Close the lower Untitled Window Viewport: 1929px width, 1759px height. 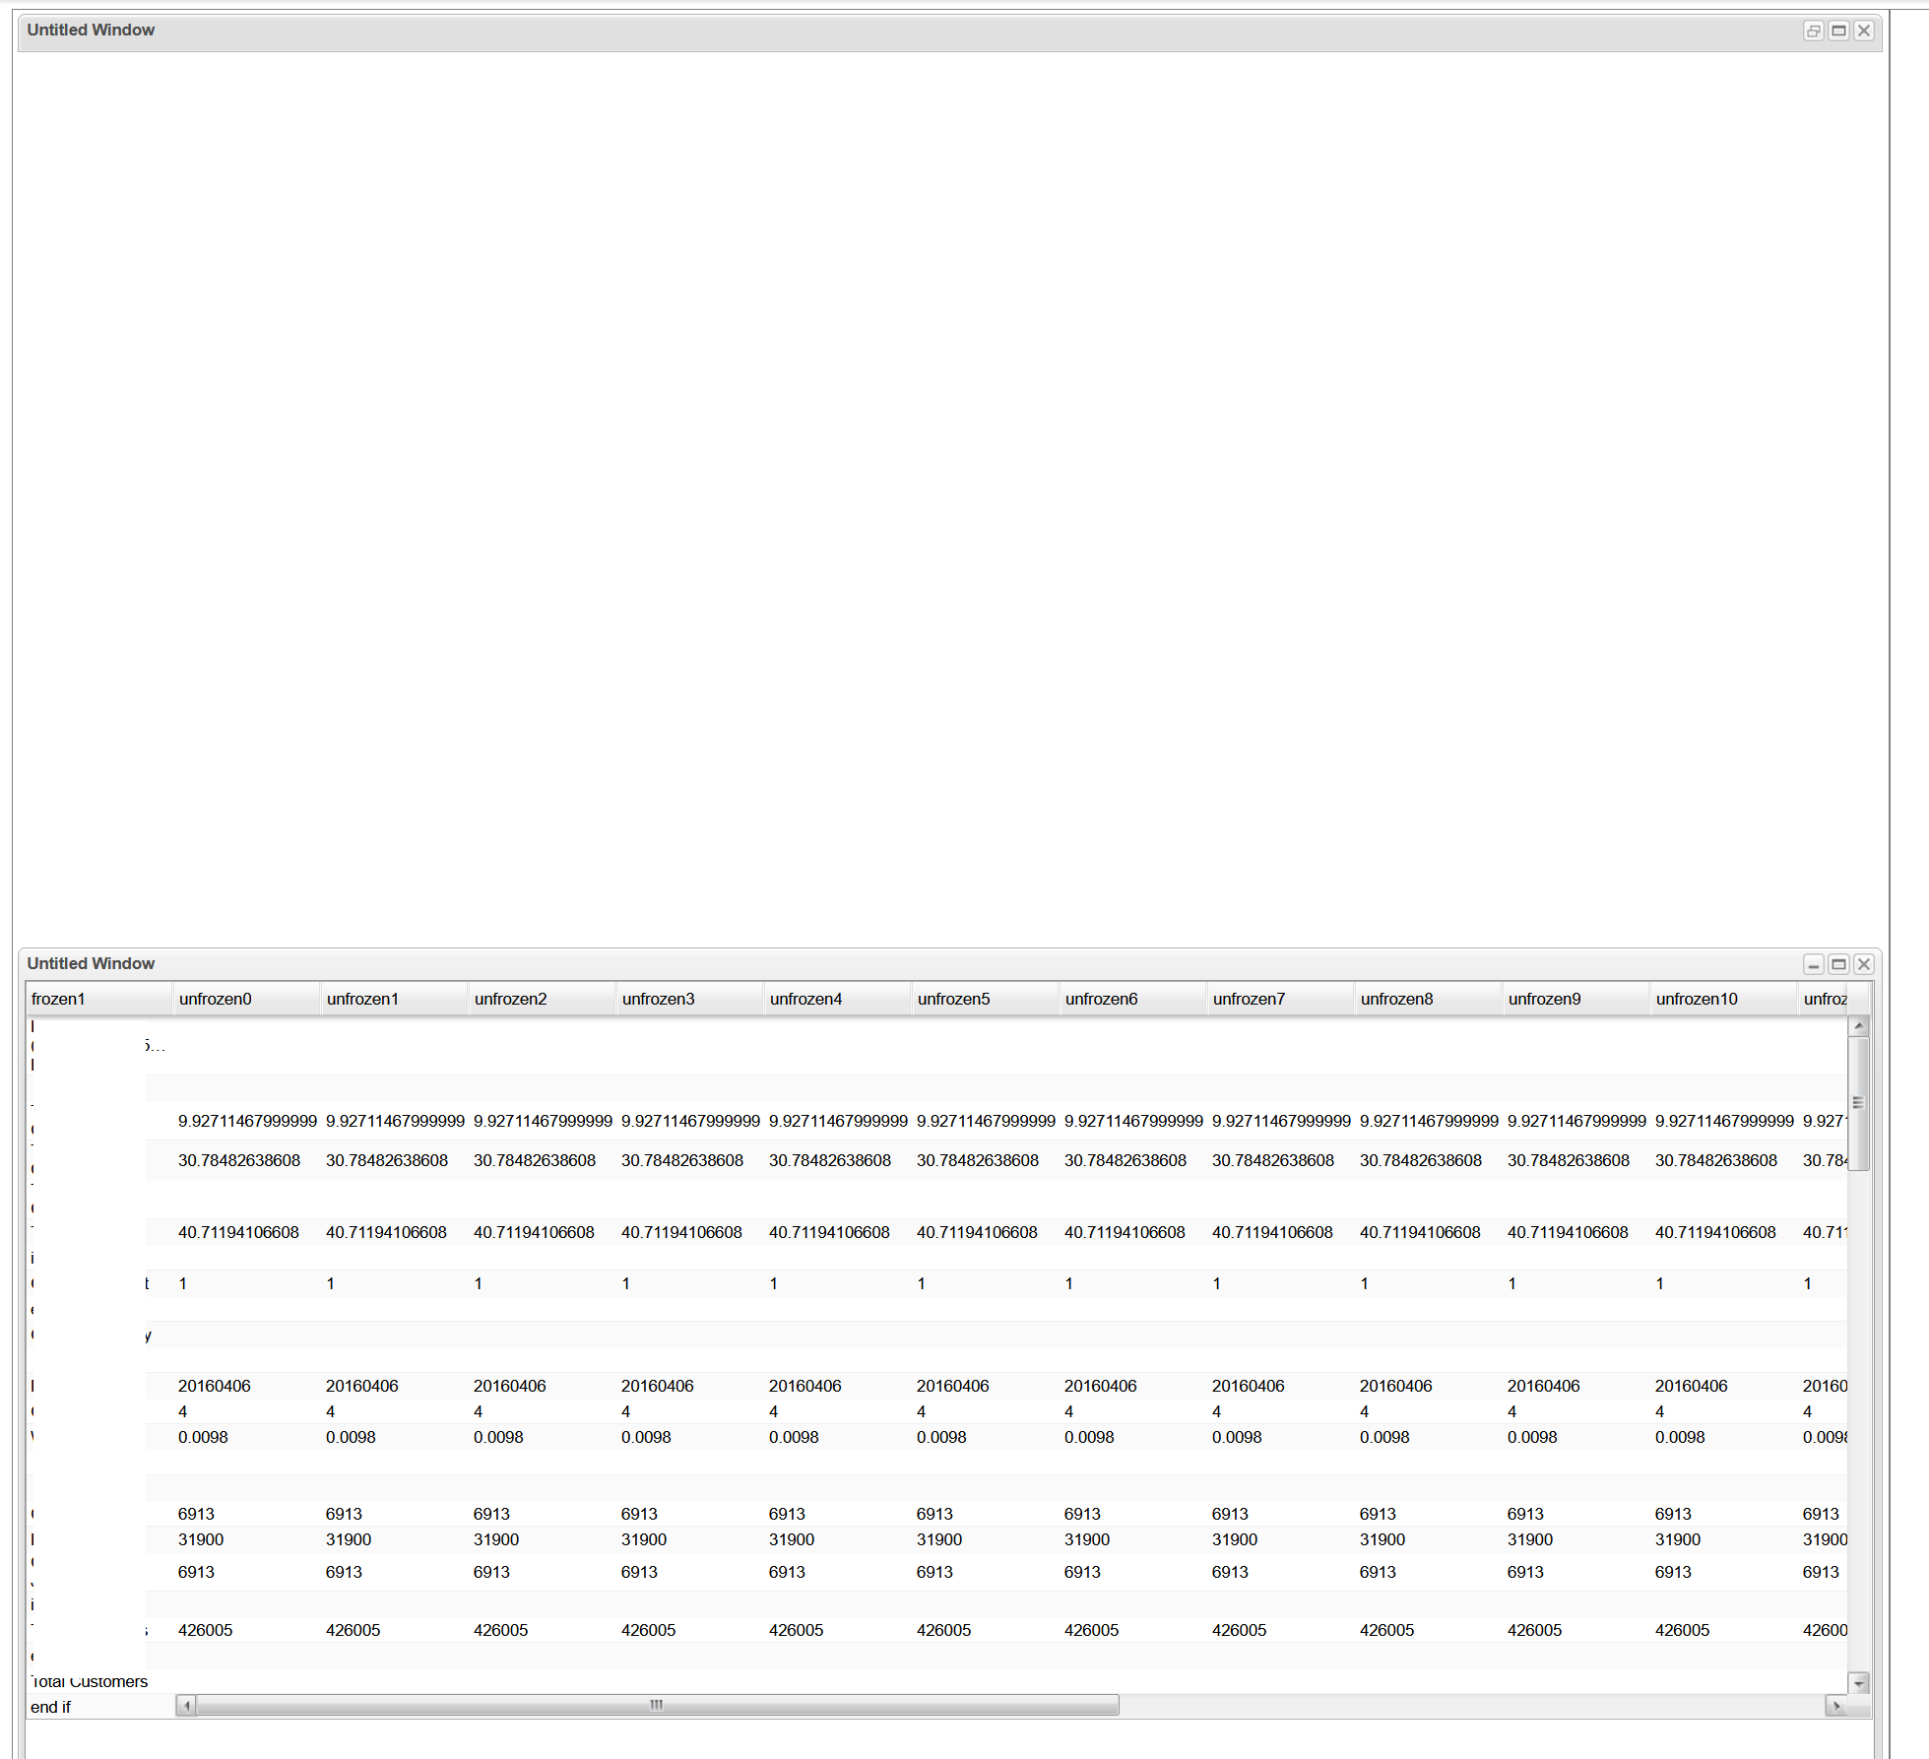pyautogui.click(x=1863, y=964)
